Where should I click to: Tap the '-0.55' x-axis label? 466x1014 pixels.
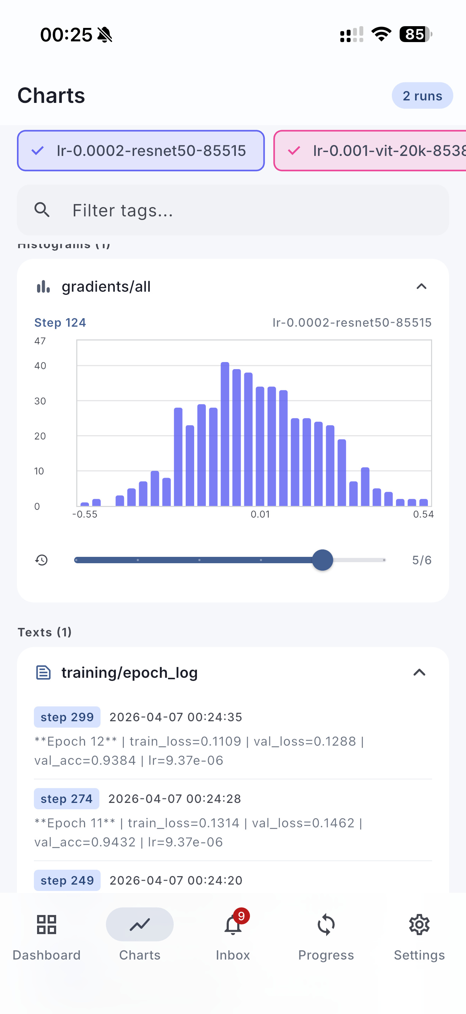pyautogui.click(x=84, y=514)
